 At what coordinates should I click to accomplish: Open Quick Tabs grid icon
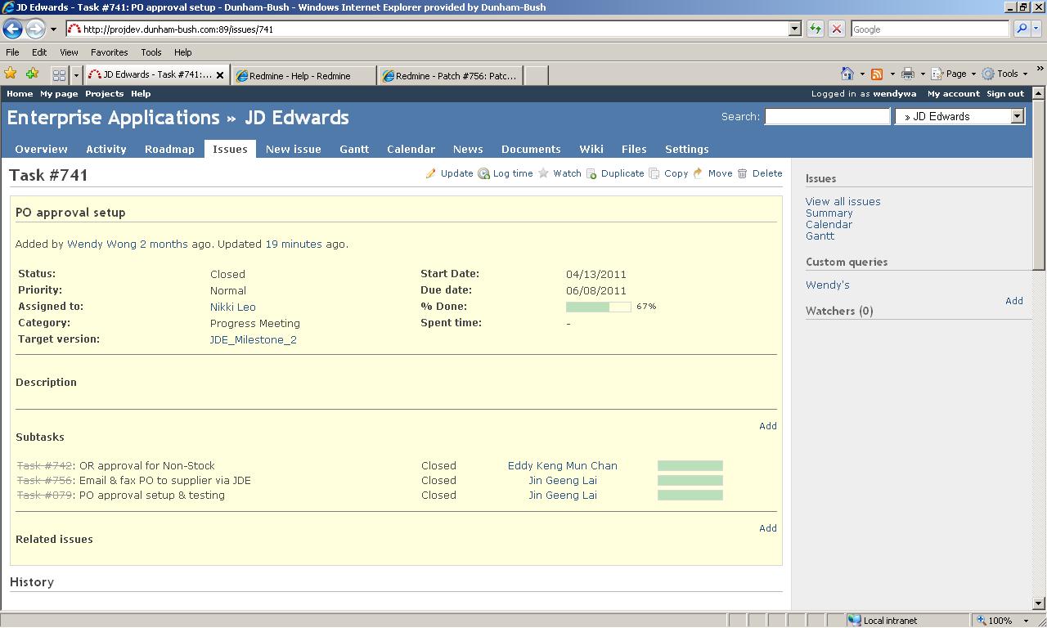pos(59,75)
